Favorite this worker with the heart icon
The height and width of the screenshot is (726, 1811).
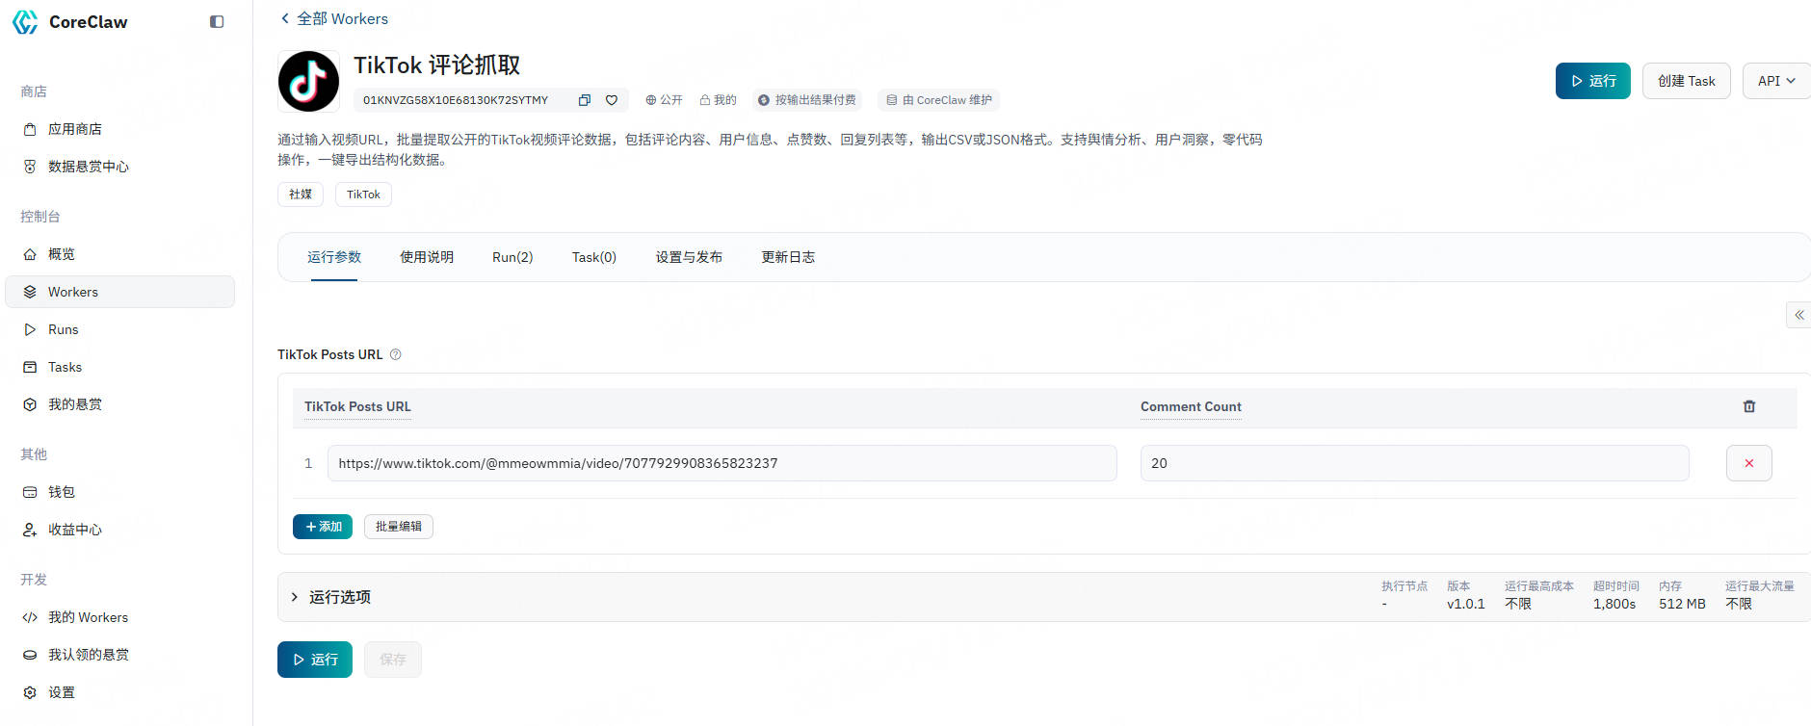(612, 100)
